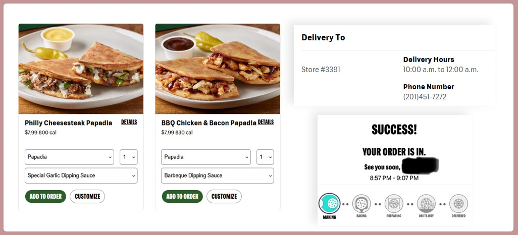Viewport: 518px width, 235px height.
Task: Customize the Philly Cheesesteak Papadia
Action: (87, 196)
